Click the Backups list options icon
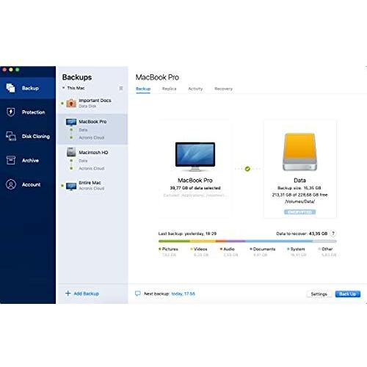 point(121,88)
